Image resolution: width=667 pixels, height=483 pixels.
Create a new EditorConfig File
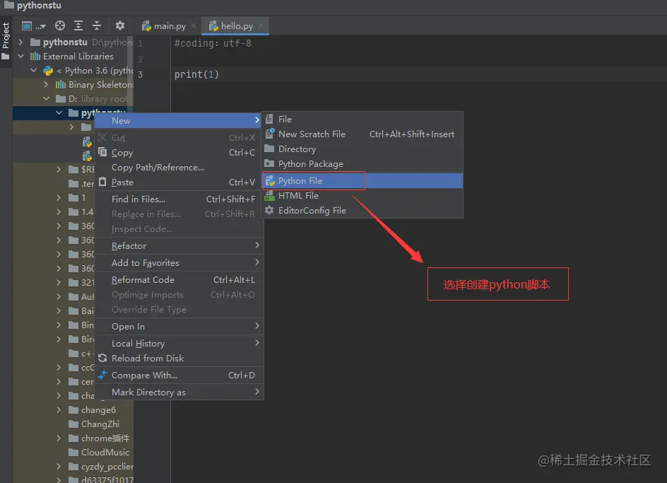[362, 211]
